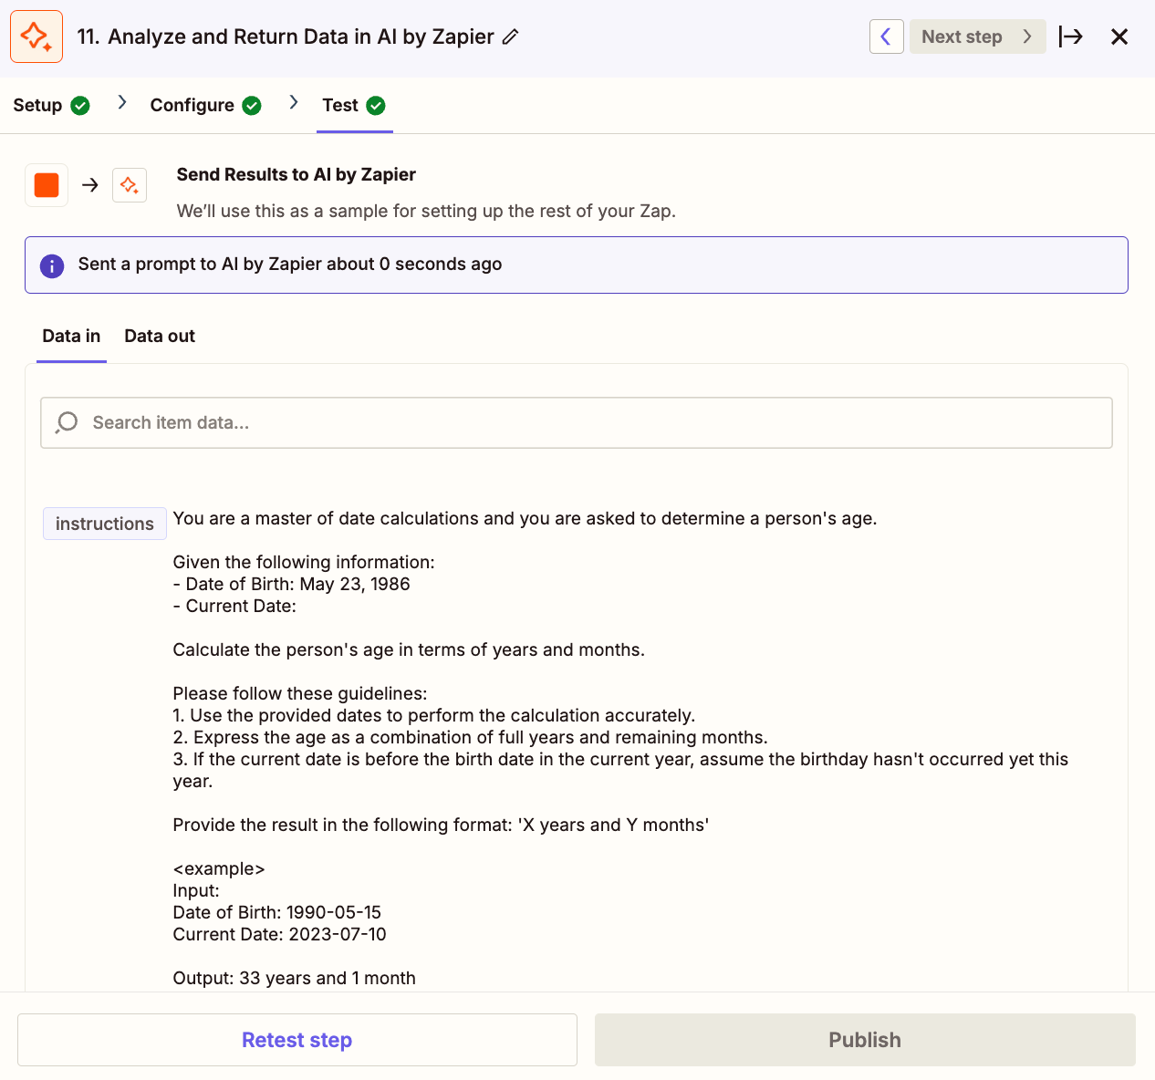Click the green check next to Test
The width and height of the screenshot is (1155, 1080).
tap(376, 106)
